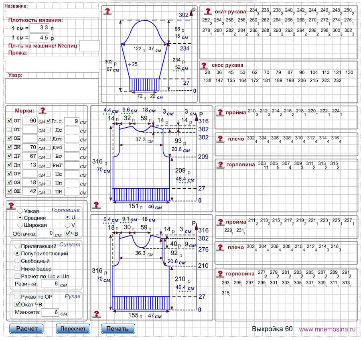This screenshot has width=361, height=340.
Task: Uncheck the Окат ЧВ checkbox
Action: point(18,304)
